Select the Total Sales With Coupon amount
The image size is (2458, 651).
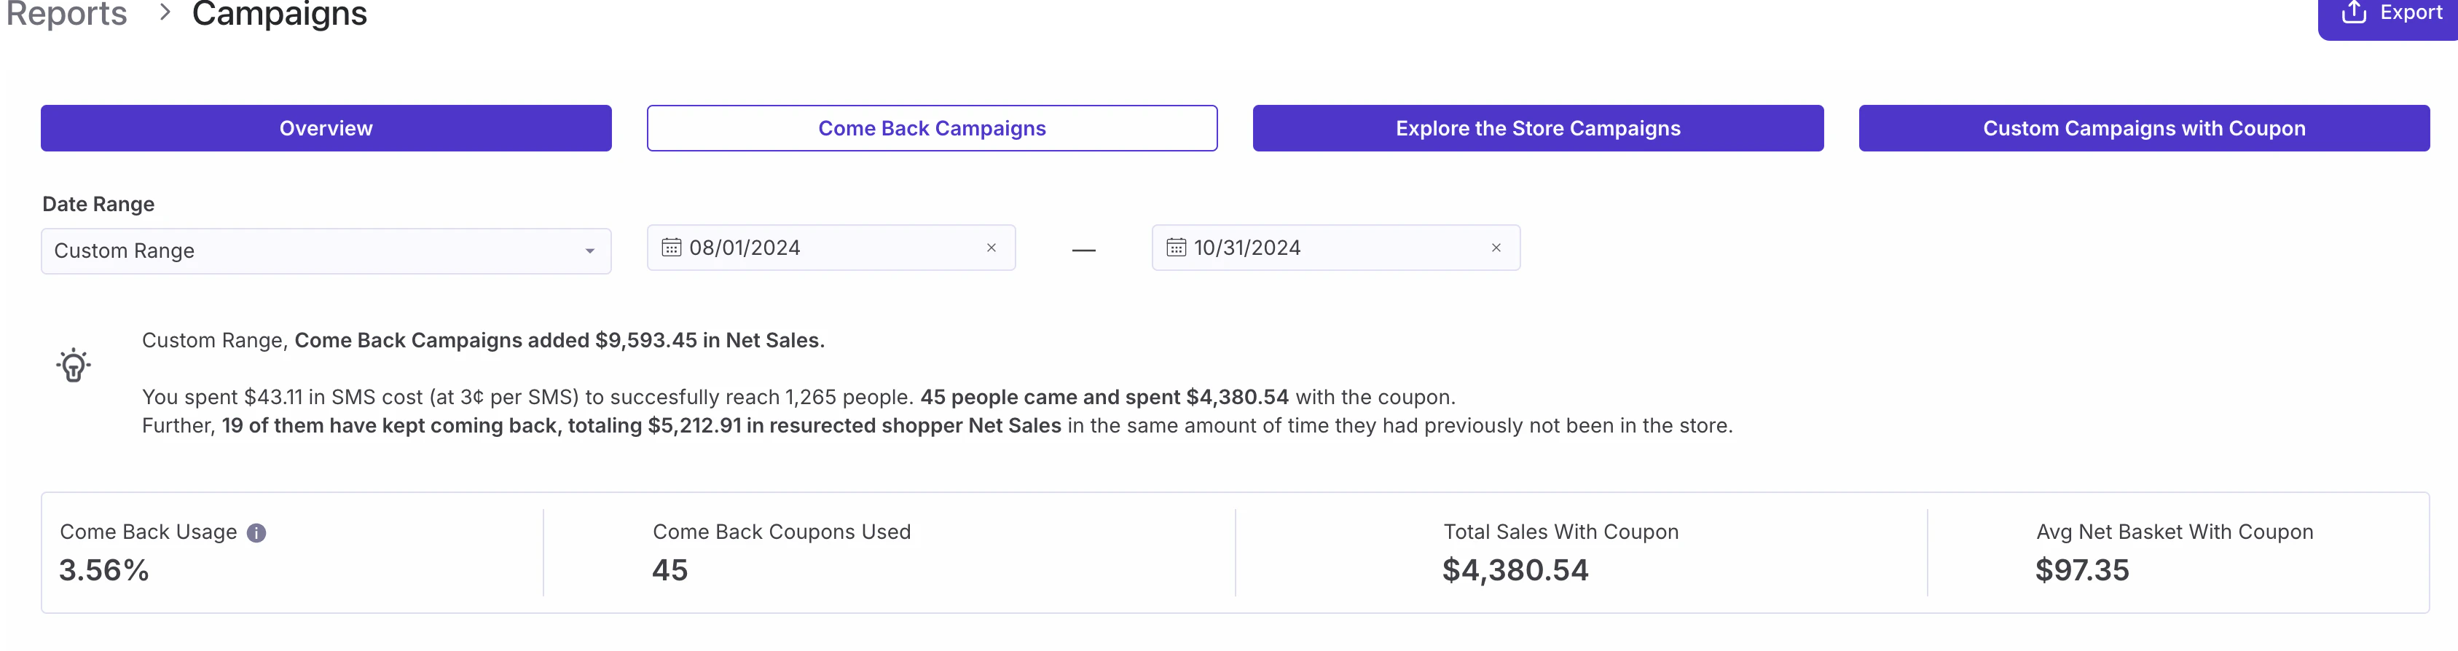pos(1515,570)
